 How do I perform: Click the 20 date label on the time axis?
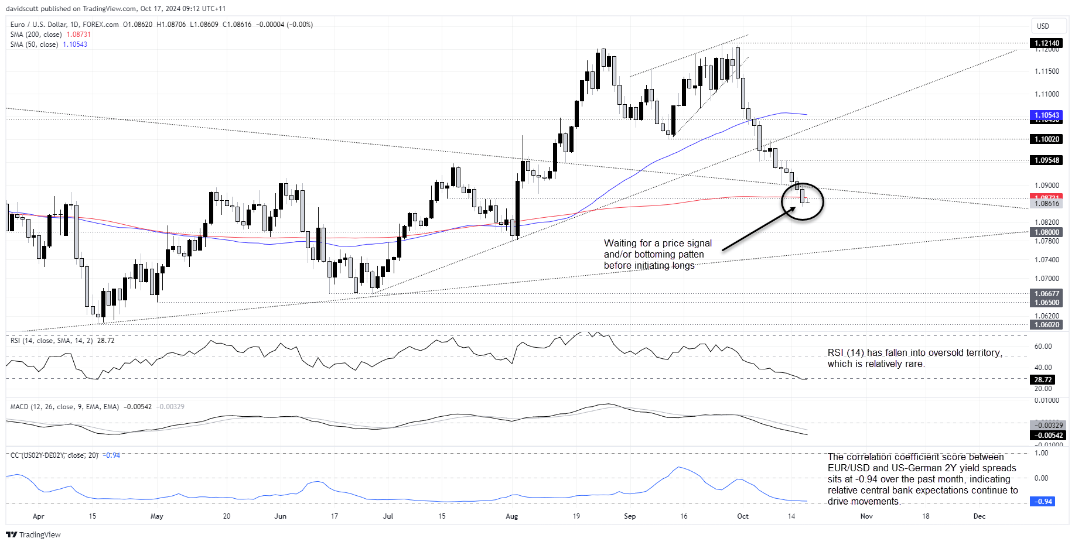tap(227, 516)
